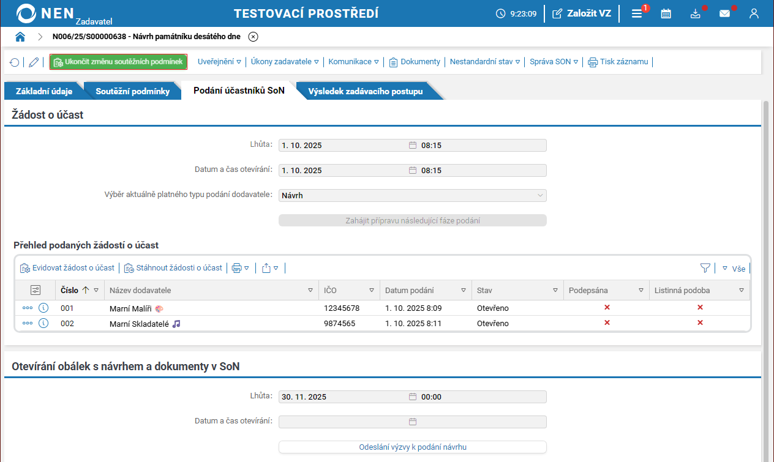Open the Uveřejnění menu
Image resolution: width=774 pixels, height=462 pixels.
pyautogui.click(x=219, y=62)
